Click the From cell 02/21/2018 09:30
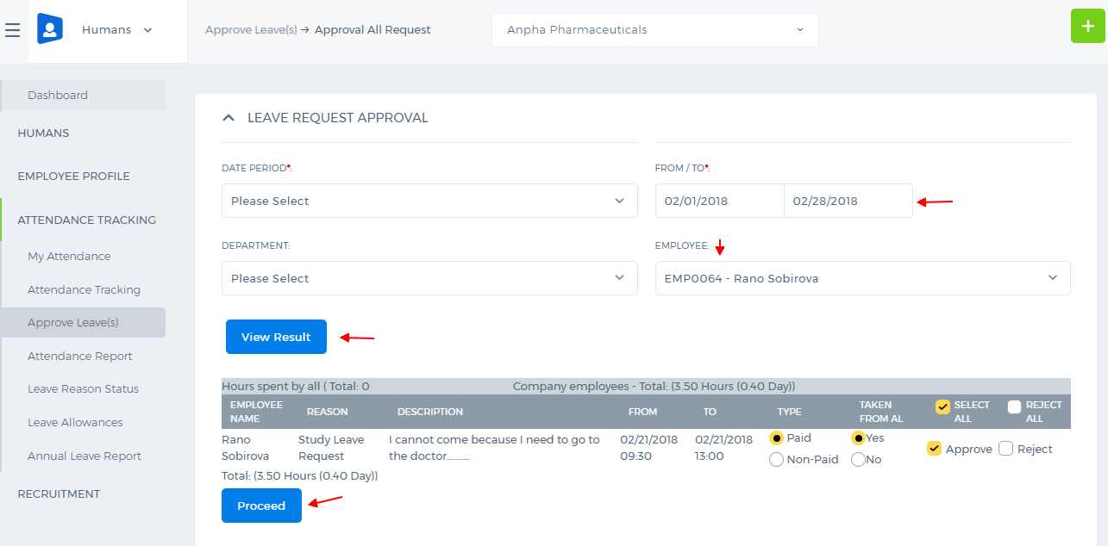Viewport: 1108px width, 546px height. point(648,448)
